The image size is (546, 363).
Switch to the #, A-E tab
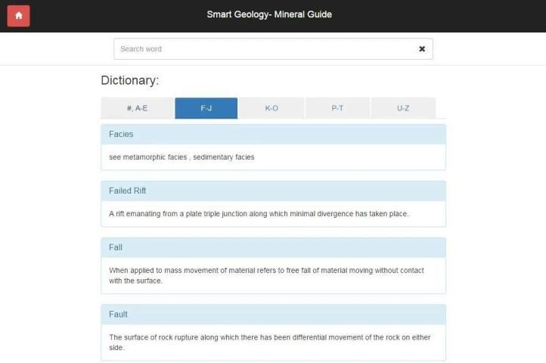[137, 108]
